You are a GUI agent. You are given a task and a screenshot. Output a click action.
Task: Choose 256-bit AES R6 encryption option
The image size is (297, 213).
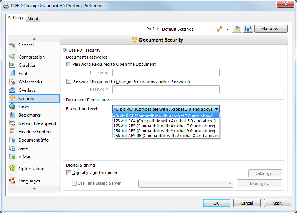pyautogui.click(x=165, y=136)
